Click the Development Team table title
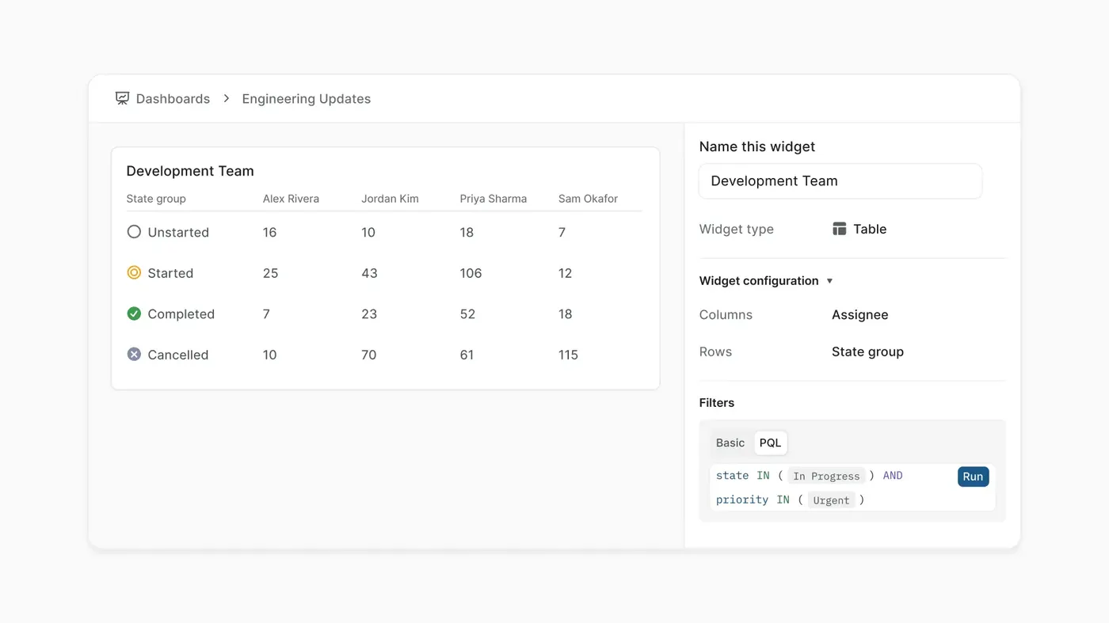 [x=190, y=171]
